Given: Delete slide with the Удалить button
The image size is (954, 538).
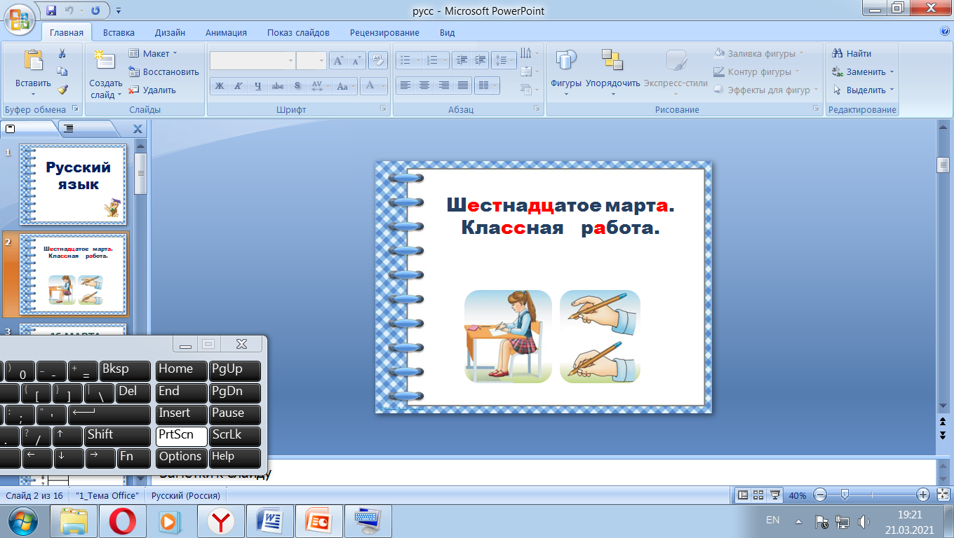Looking at the screenshot, I should 152,90.
